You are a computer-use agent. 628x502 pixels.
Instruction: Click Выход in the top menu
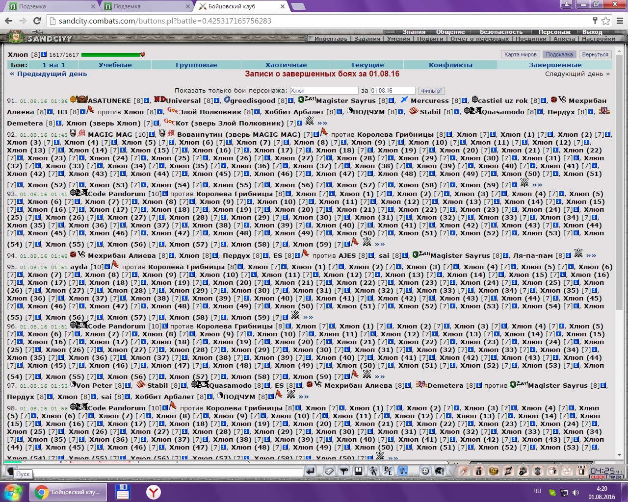pyautogui.click(x=592, y=32)
